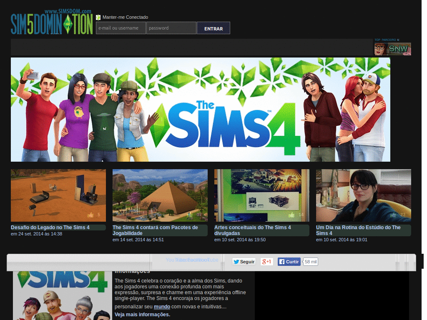Click the Sims Domination site logo
The image size is (427, 320).
52,22
